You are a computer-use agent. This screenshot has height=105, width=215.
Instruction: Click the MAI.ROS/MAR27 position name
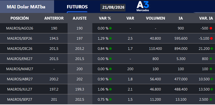(x=20, y=69)
